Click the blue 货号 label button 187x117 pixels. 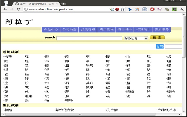[160, 47]
